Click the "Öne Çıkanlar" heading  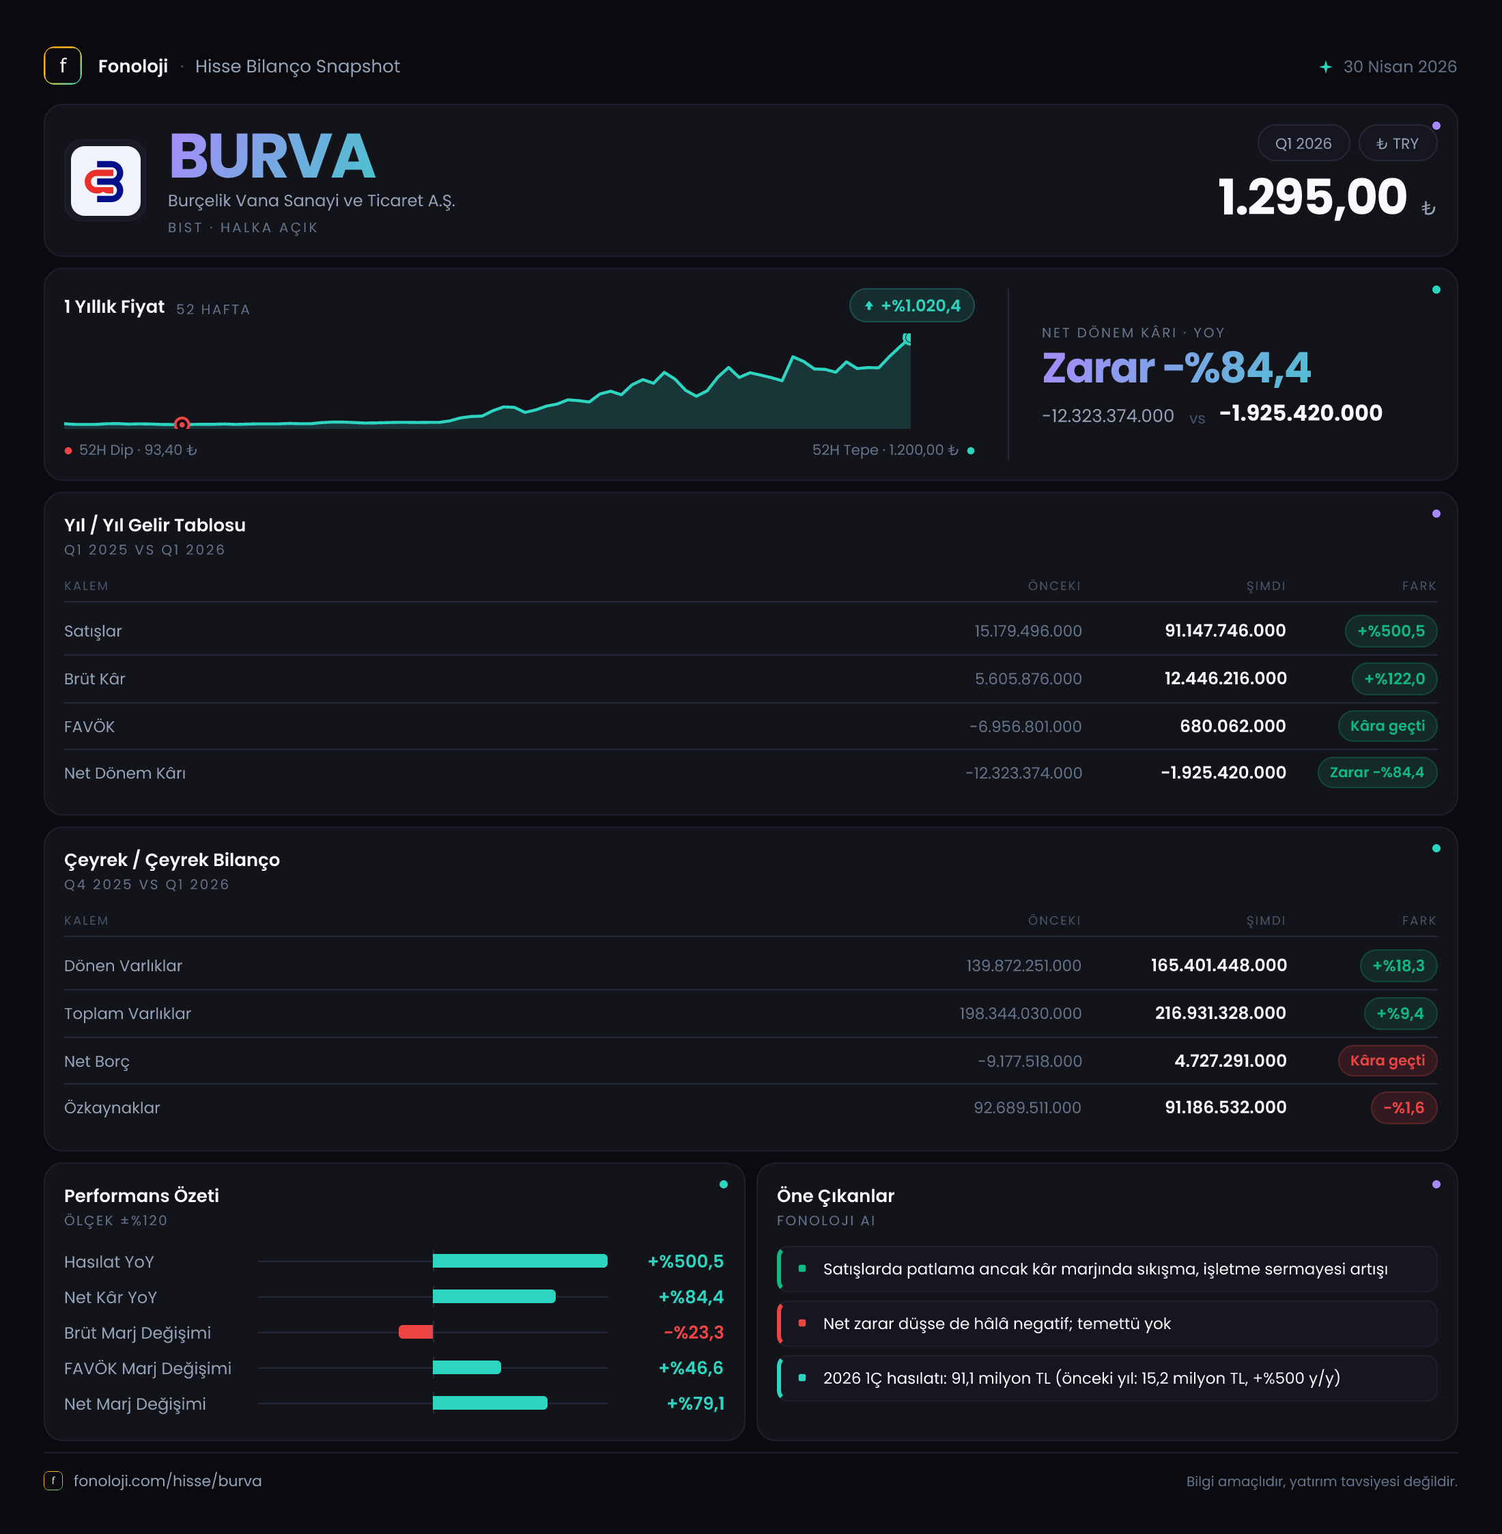pos(836,1197)
